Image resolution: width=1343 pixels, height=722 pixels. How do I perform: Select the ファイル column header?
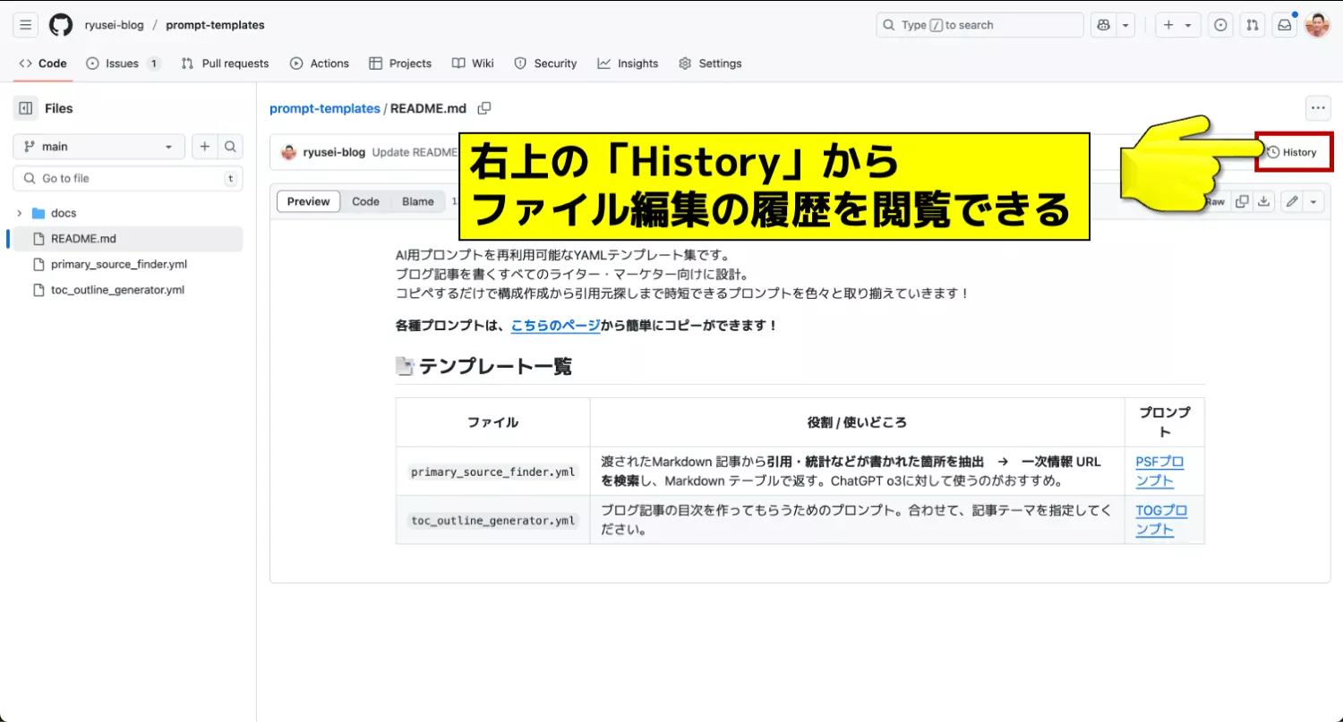492,422
